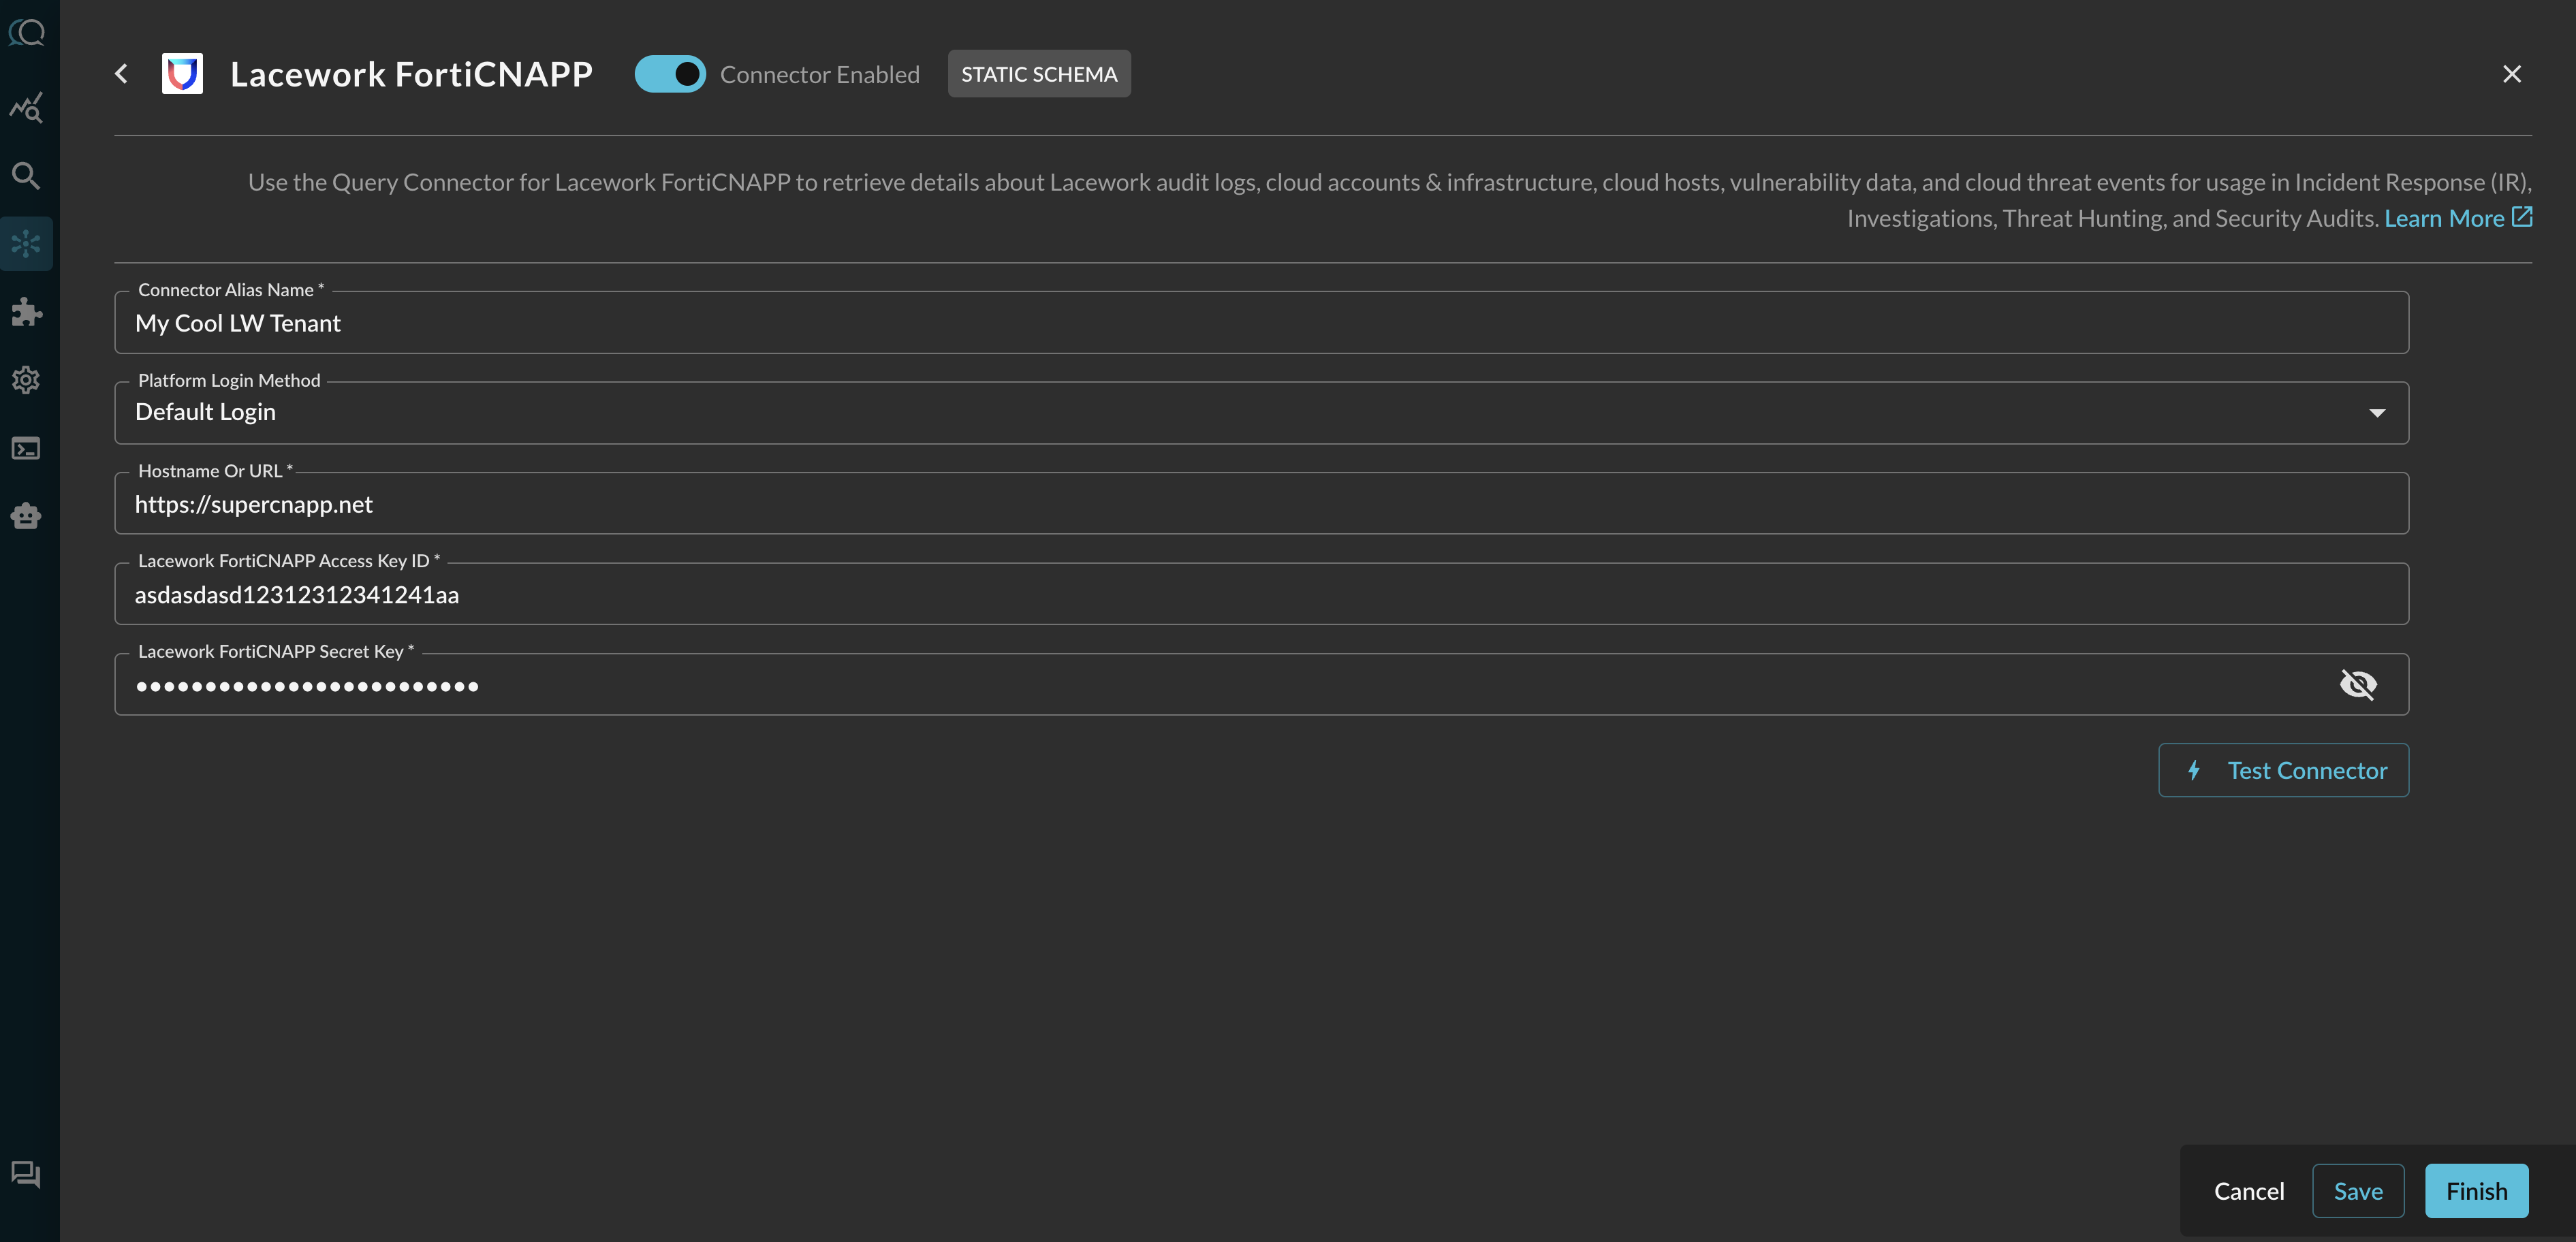Open the search magnifier sidebar icon
The width and height of the screenshot is (2576, 1242).
[27, 176]
